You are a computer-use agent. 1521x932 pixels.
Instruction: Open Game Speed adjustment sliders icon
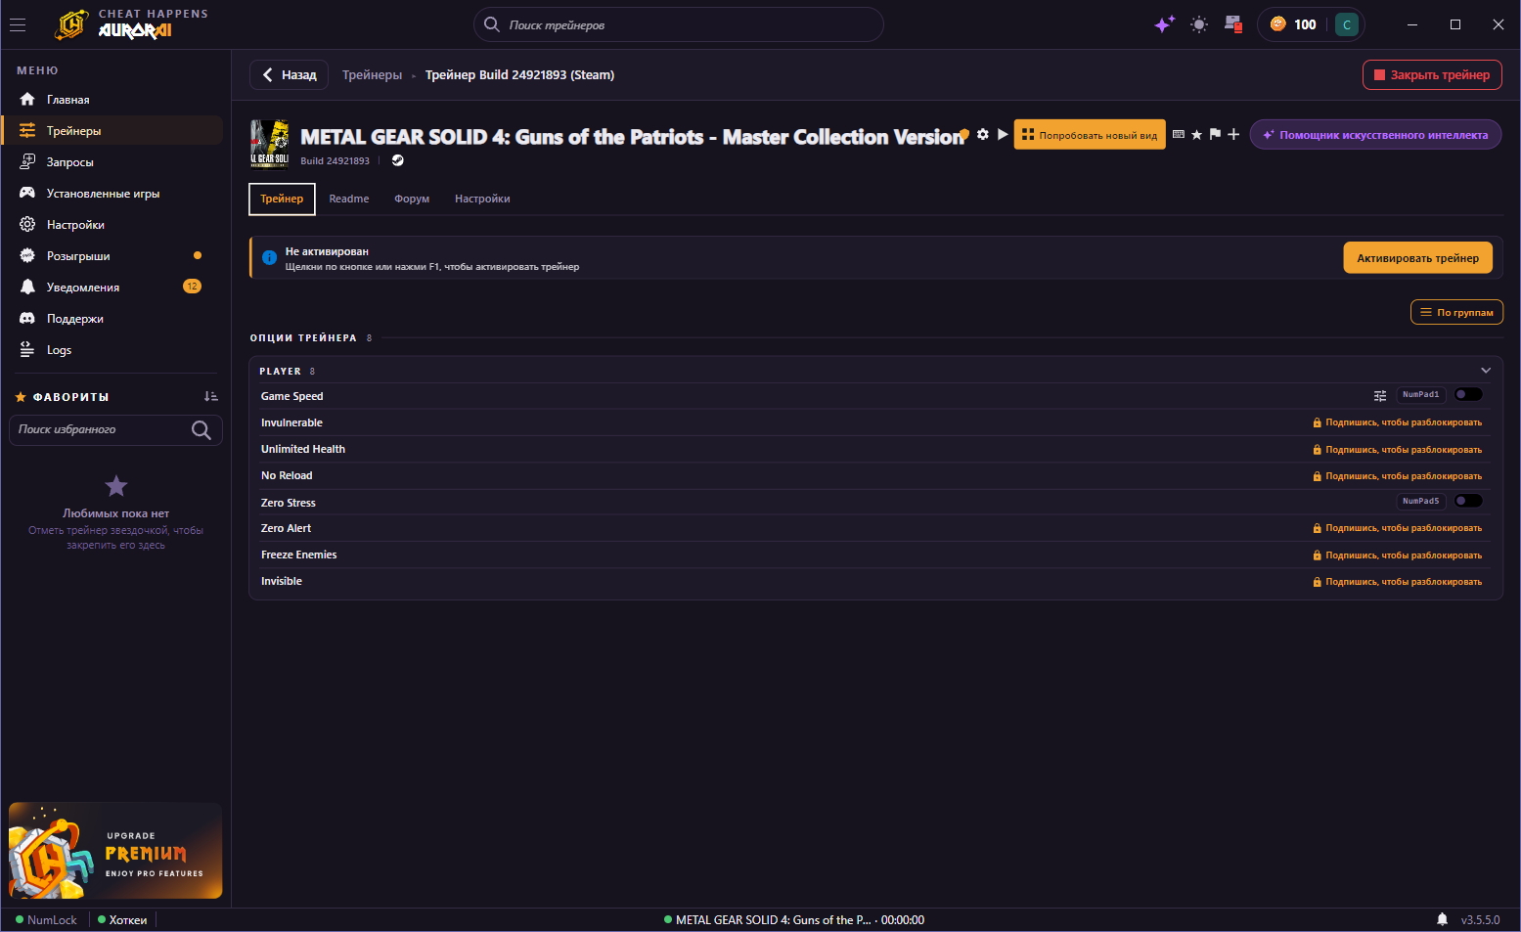1380,395
